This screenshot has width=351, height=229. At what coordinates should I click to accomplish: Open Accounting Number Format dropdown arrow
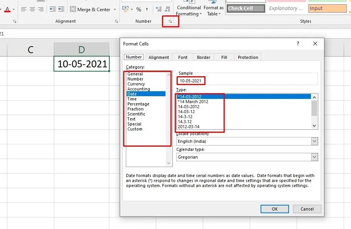coord(132,9)
